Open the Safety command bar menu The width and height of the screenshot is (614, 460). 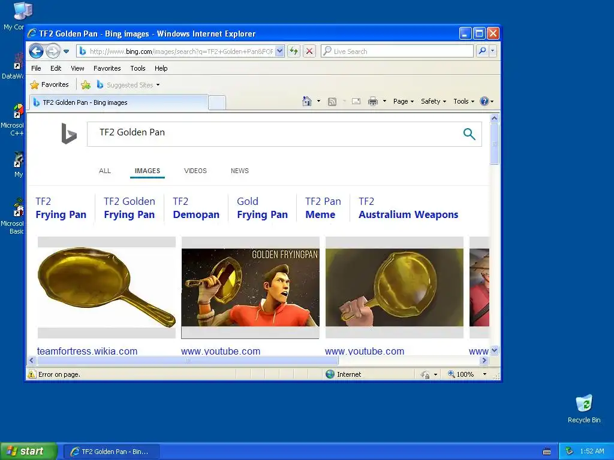(x=434, y=101)
